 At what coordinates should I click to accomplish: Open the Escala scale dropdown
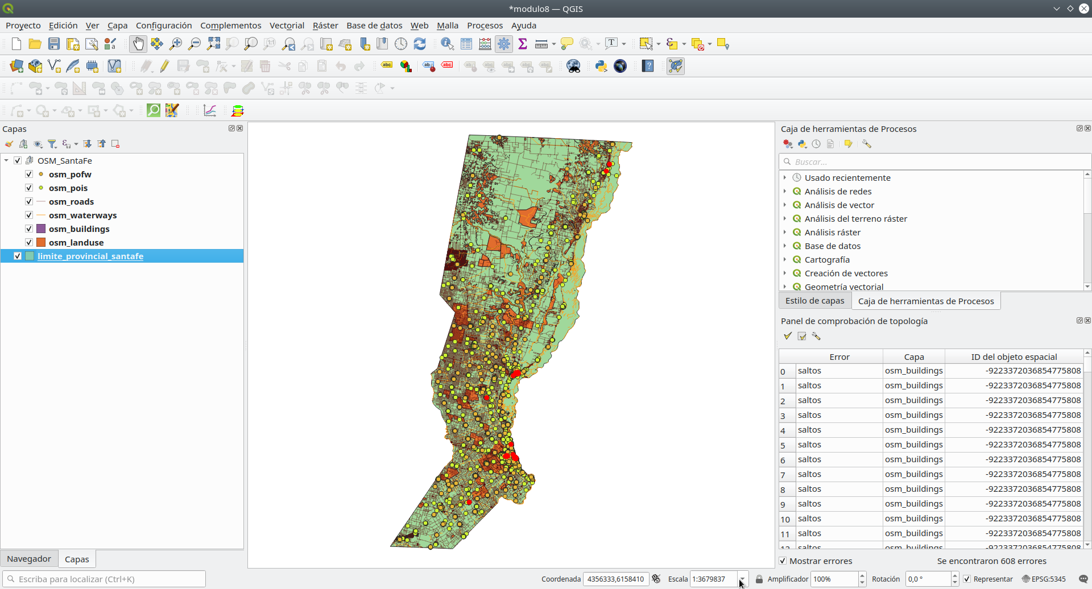point(742,579)
